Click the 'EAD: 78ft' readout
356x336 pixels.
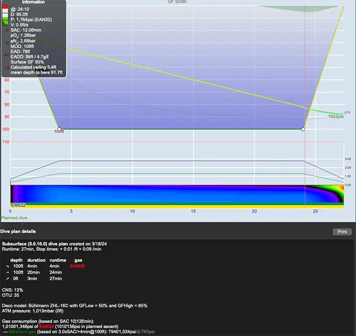pos(20,51)
